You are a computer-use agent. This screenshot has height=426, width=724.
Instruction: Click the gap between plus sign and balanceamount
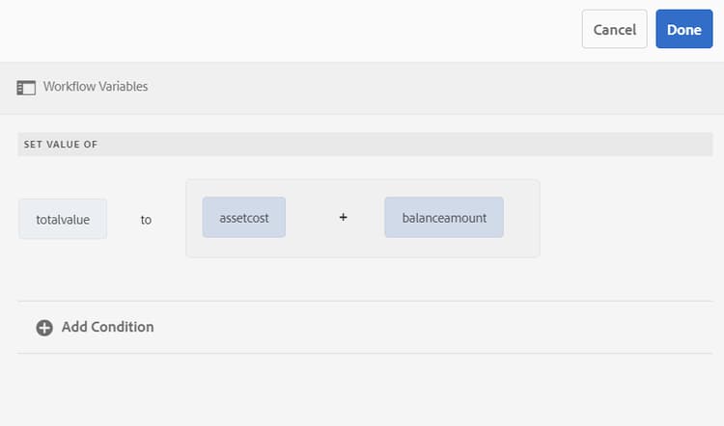(x=367, y=218)
